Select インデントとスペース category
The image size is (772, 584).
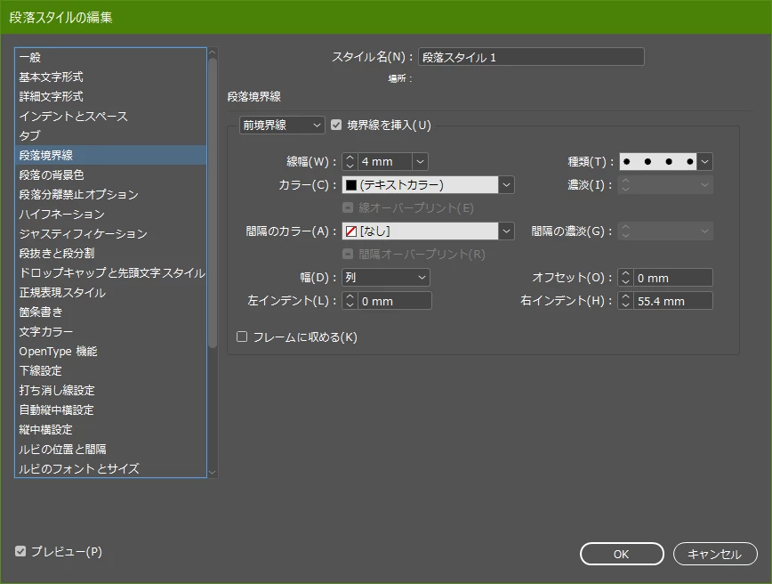click(x=111, y=117)
